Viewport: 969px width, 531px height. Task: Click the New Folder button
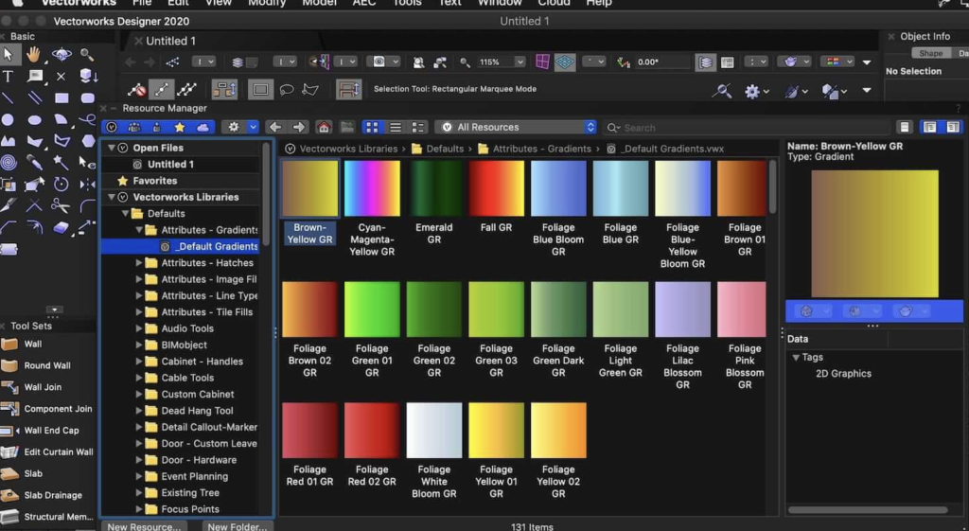238,526
